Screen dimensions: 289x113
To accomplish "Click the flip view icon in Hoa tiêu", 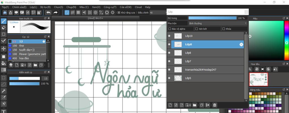I will [x=275, y=69].
